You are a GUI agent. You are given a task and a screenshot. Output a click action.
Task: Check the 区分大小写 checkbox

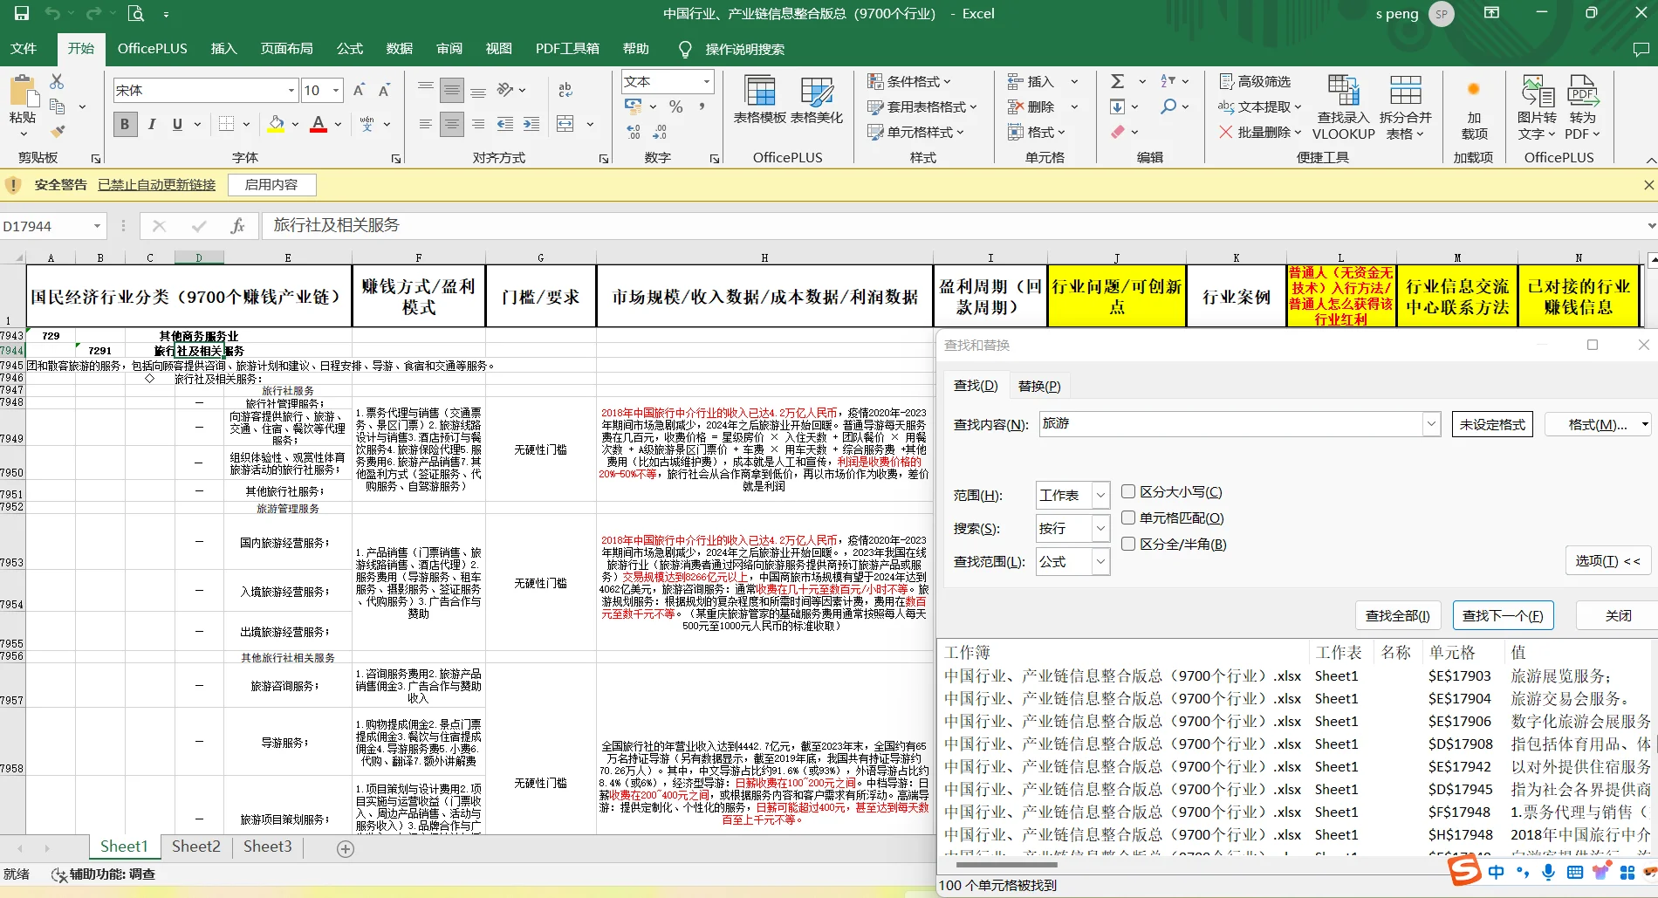click(x=1128, y=491)
